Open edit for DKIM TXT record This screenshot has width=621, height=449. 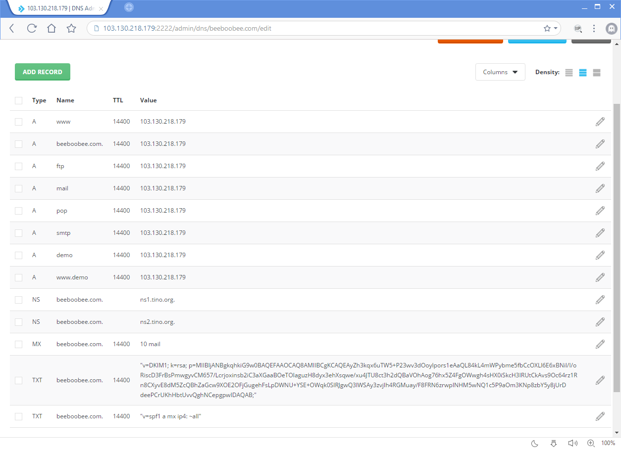pos(600,380)
